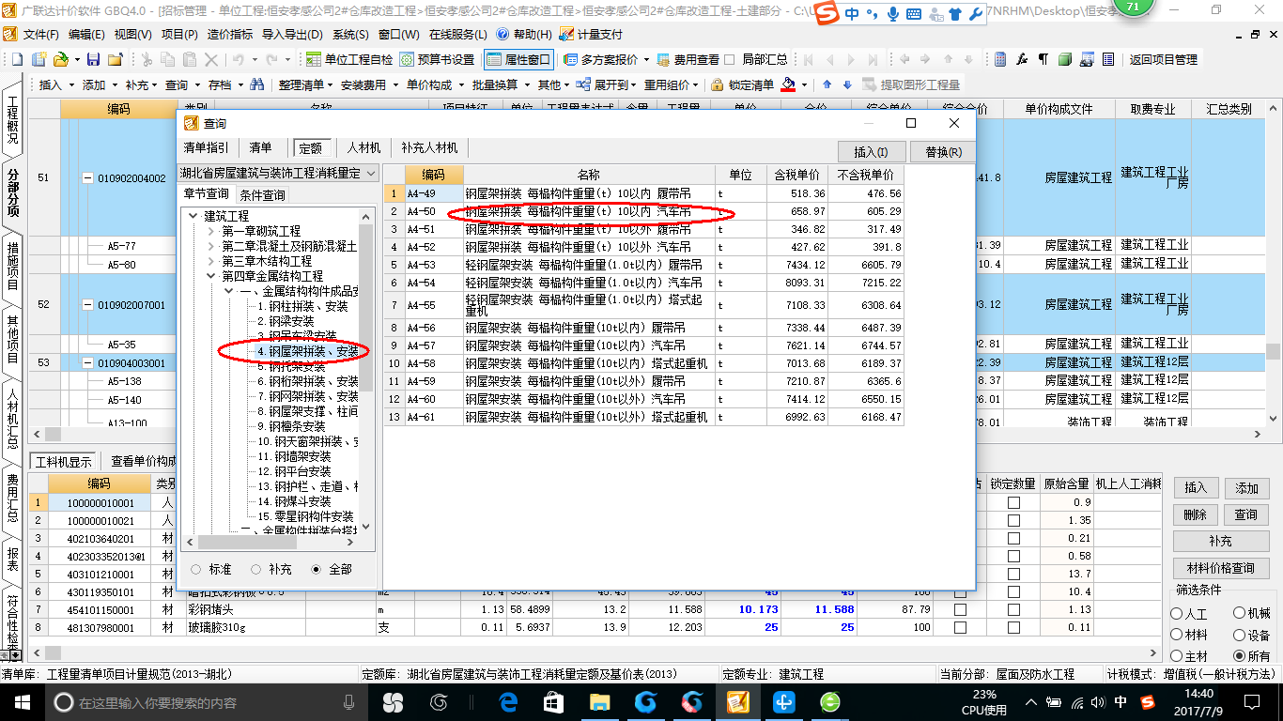
Task: Click the blue floppy save icon
Action: (x=93, y=59)
